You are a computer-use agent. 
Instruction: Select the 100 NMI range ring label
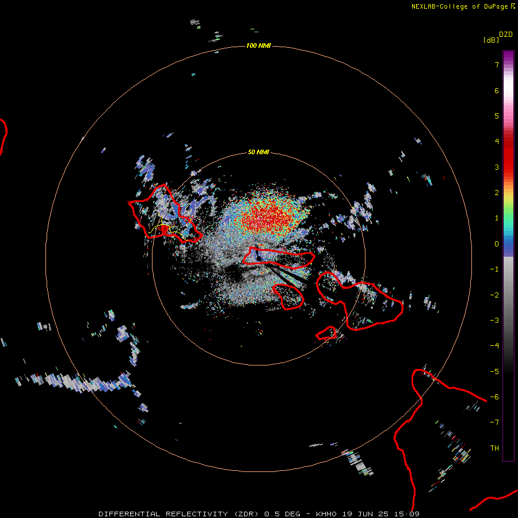[258, 45]
